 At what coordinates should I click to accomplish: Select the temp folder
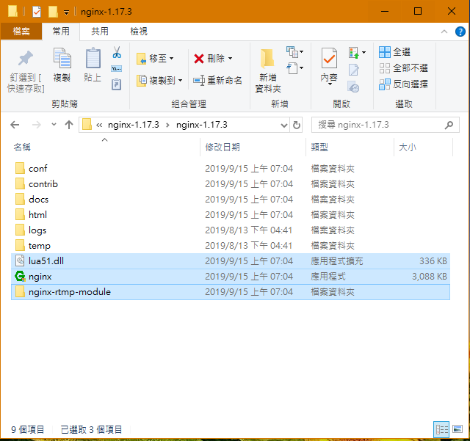[230, 246]
